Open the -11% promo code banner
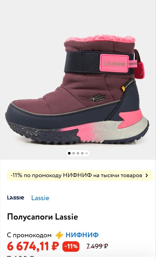The width and height of the screenshot is (156, 260). pos(80,175)
